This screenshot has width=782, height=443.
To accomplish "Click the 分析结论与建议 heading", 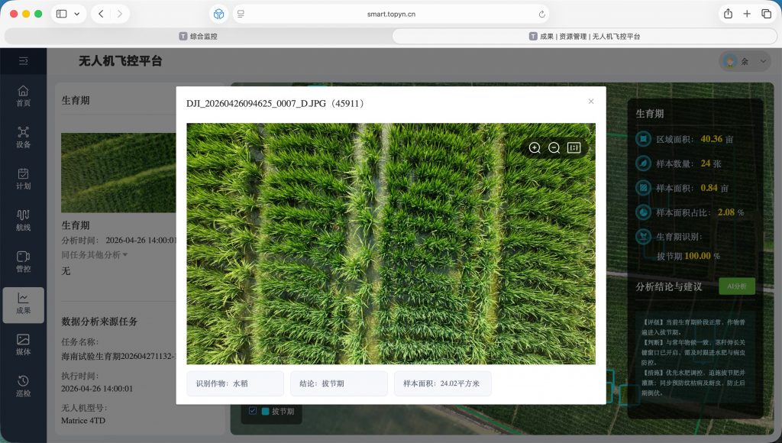I will tap(668, 287).
